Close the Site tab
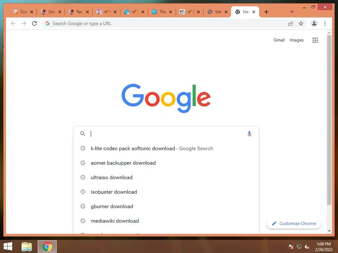Image resolution: width=338 pixels, height=253 pixels. (x=226, y=12)
